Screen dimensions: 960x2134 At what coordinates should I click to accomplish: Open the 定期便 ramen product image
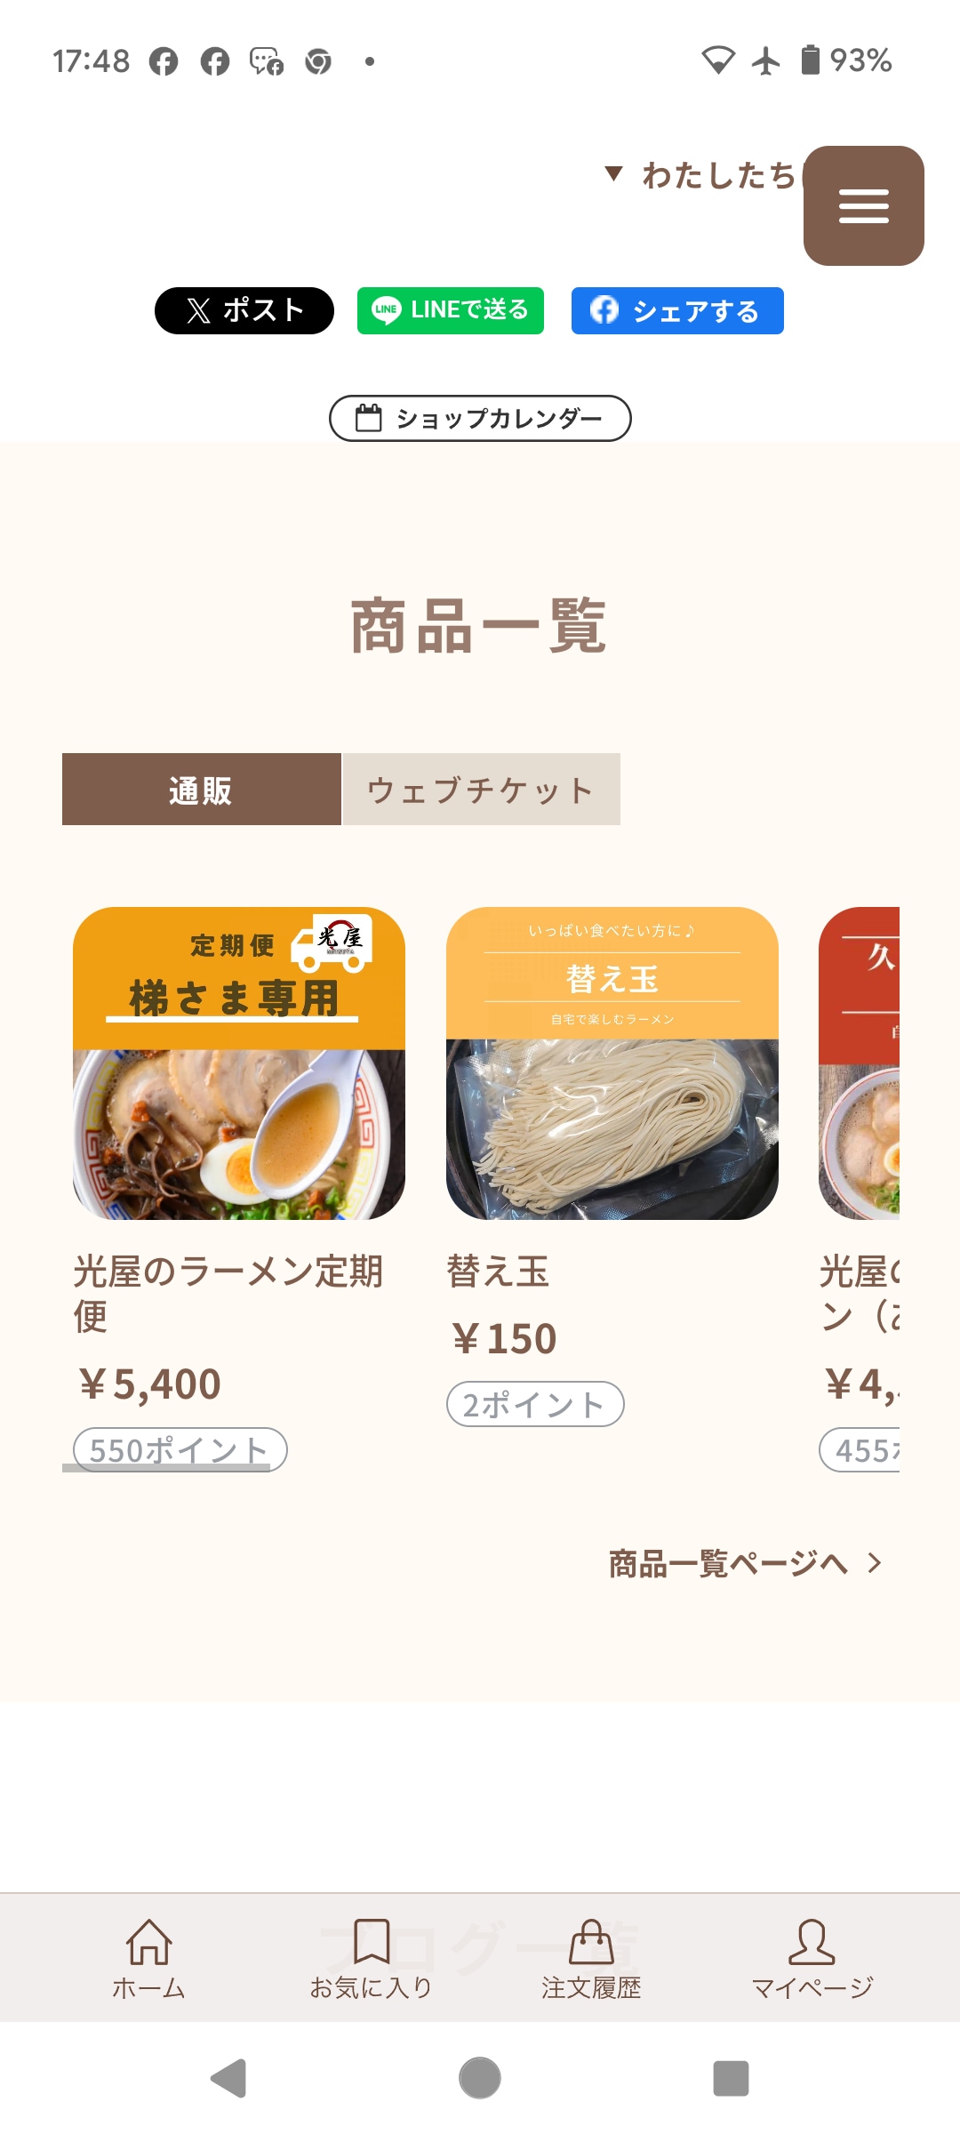click(x=239, y=1063)
